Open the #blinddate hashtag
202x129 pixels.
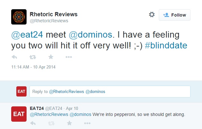click(166, 46)
